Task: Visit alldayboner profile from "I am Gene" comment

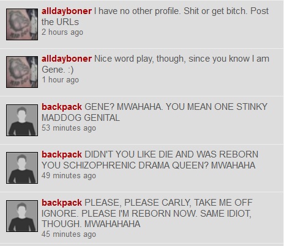Action: point(67,59)
